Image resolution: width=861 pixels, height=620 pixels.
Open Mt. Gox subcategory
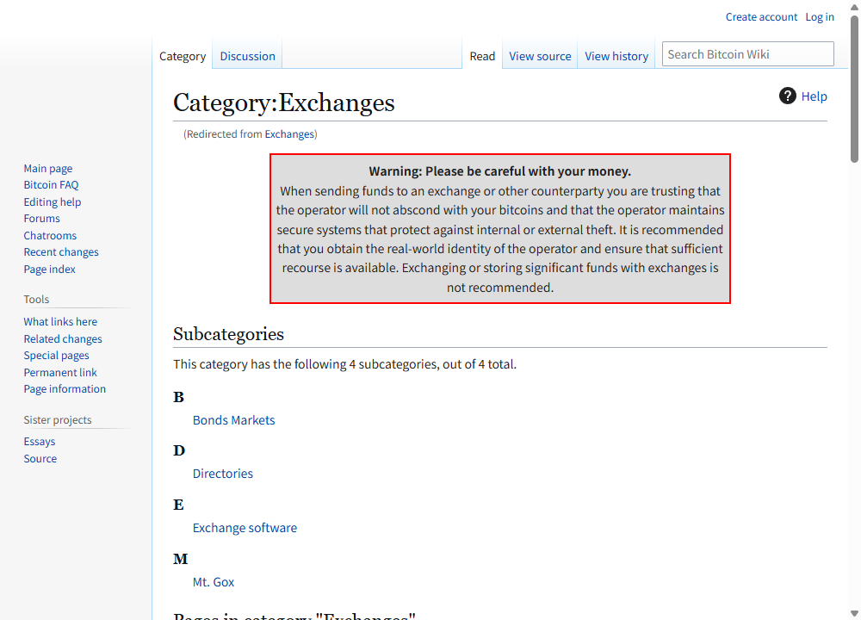click(x=213, y=582)
